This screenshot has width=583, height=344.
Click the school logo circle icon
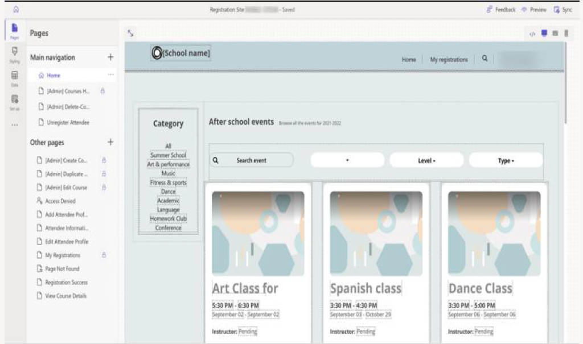[x=157, y=53]
